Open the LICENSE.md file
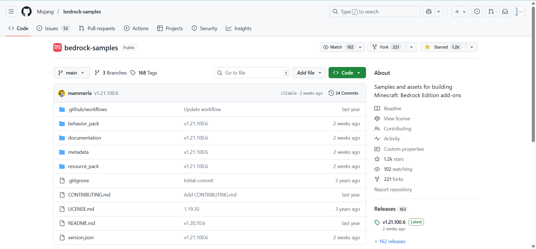The width and height of the screenshot is (536, 249). coord(81,209)
